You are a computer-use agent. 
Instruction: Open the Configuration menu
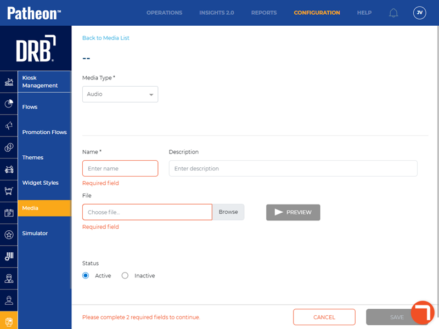pyautogui.click(x=317, y=13)
